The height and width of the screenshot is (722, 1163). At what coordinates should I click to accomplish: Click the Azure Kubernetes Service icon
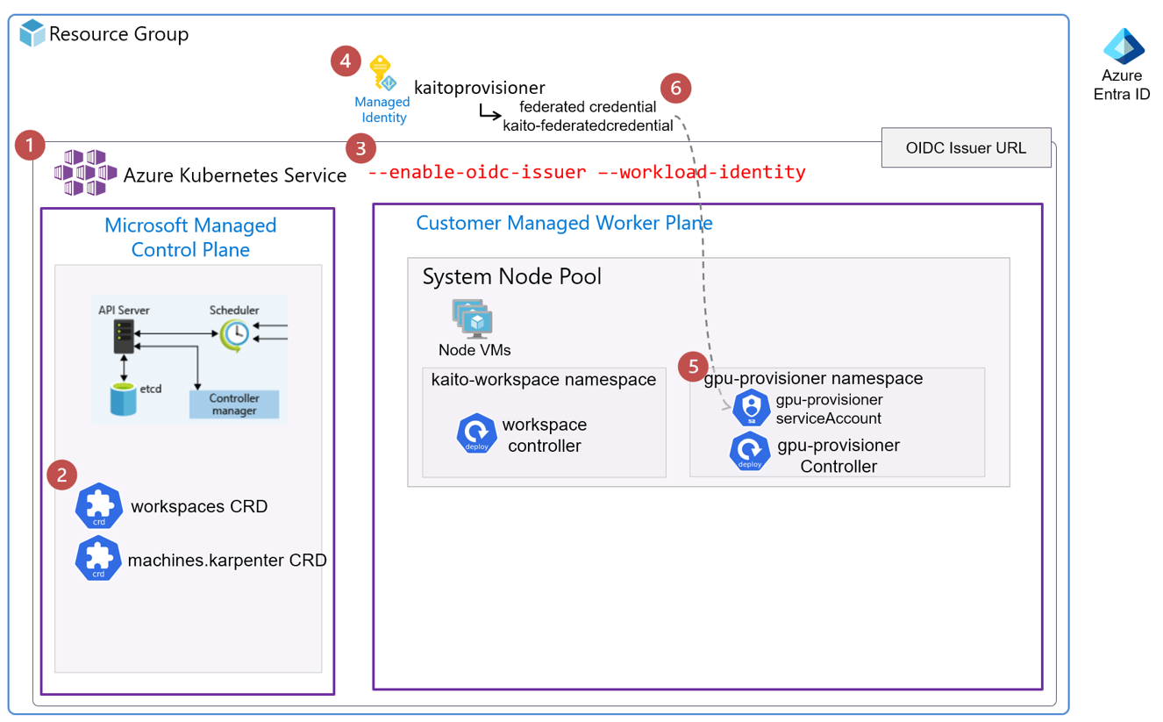click(x=85, y=173)
